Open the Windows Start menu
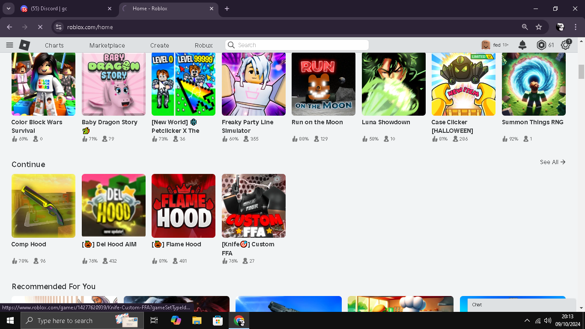Viewport: 585px width, 329px height. pyautogui.click(x=10, y=320)
